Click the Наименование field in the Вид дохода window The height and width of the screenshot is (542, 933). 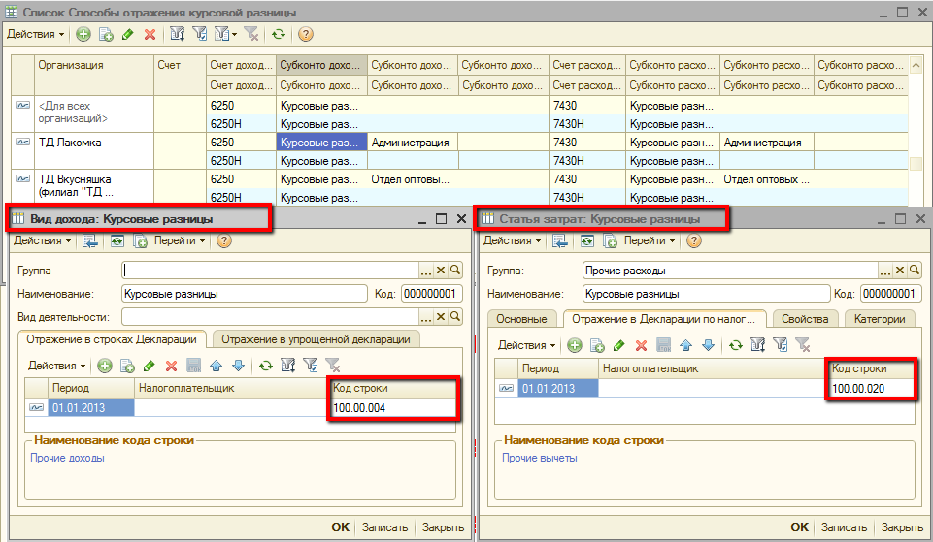243,294
